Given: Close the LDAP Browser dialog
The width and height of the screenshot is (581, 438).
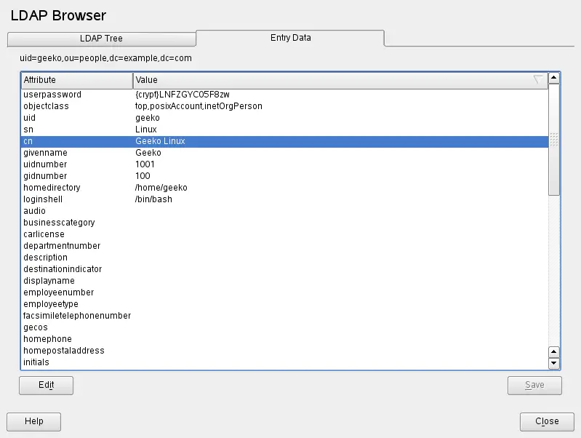Looking at the screenshot, I should [546, 421].
